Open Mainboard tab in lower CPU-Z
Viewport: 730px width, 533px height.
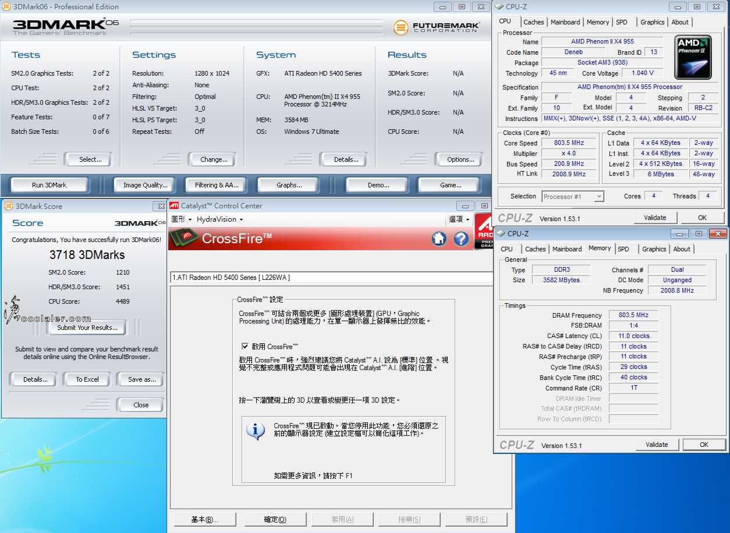tap(567, 249)
